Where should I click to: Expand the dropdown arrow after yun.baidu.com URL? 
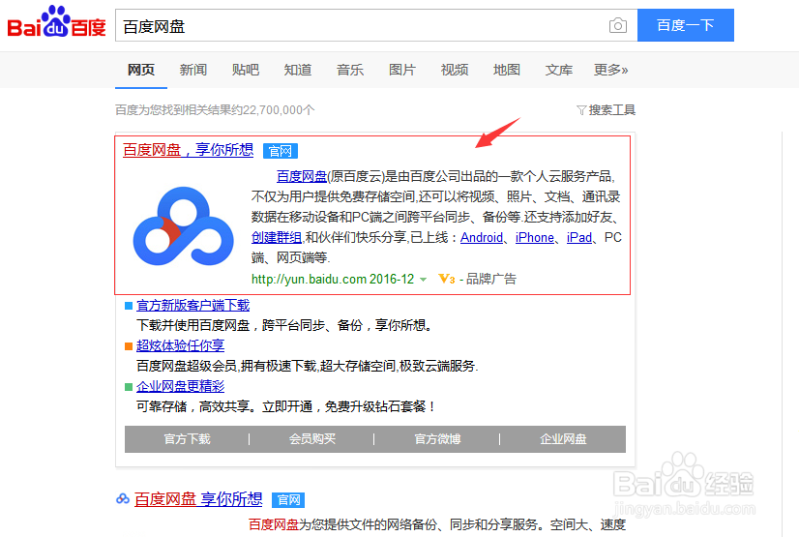[x=423, y=280]
